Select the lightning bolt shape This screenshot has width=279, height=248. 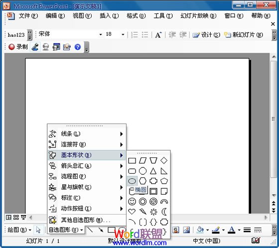pos(142,212)
